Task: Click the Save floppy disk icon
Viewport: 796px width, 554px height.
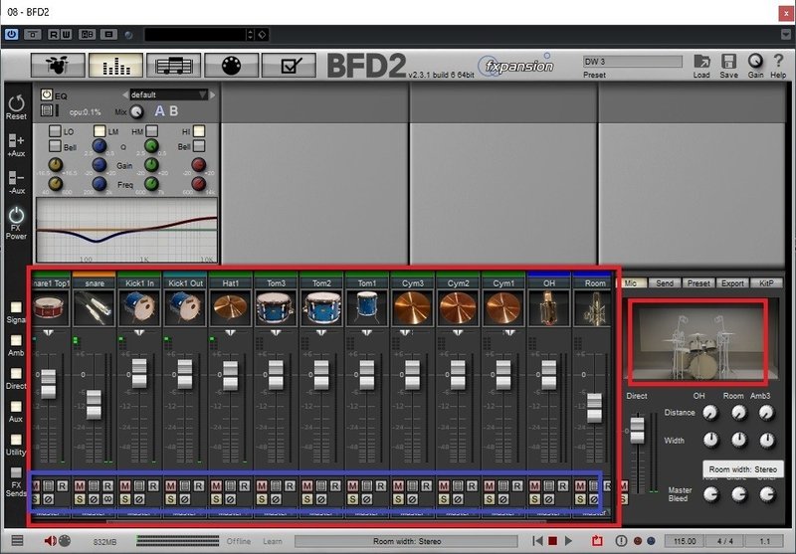Action: tap(728, 62)
